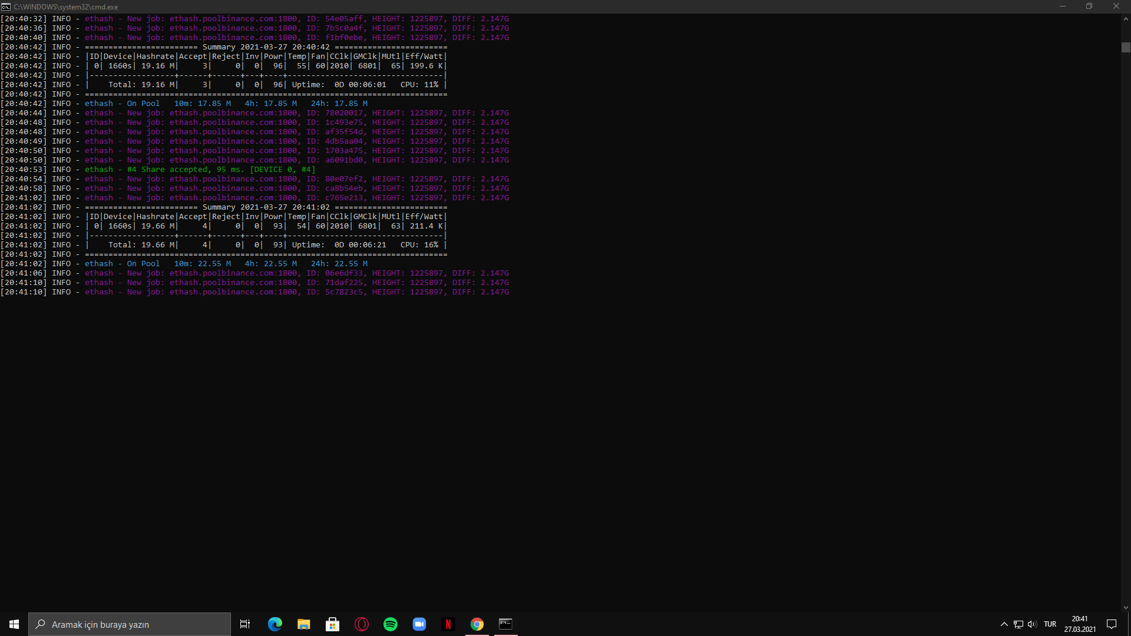Click the window title 'C:\WINDOWS\system32\cmd.exe'

pos(66,7)
